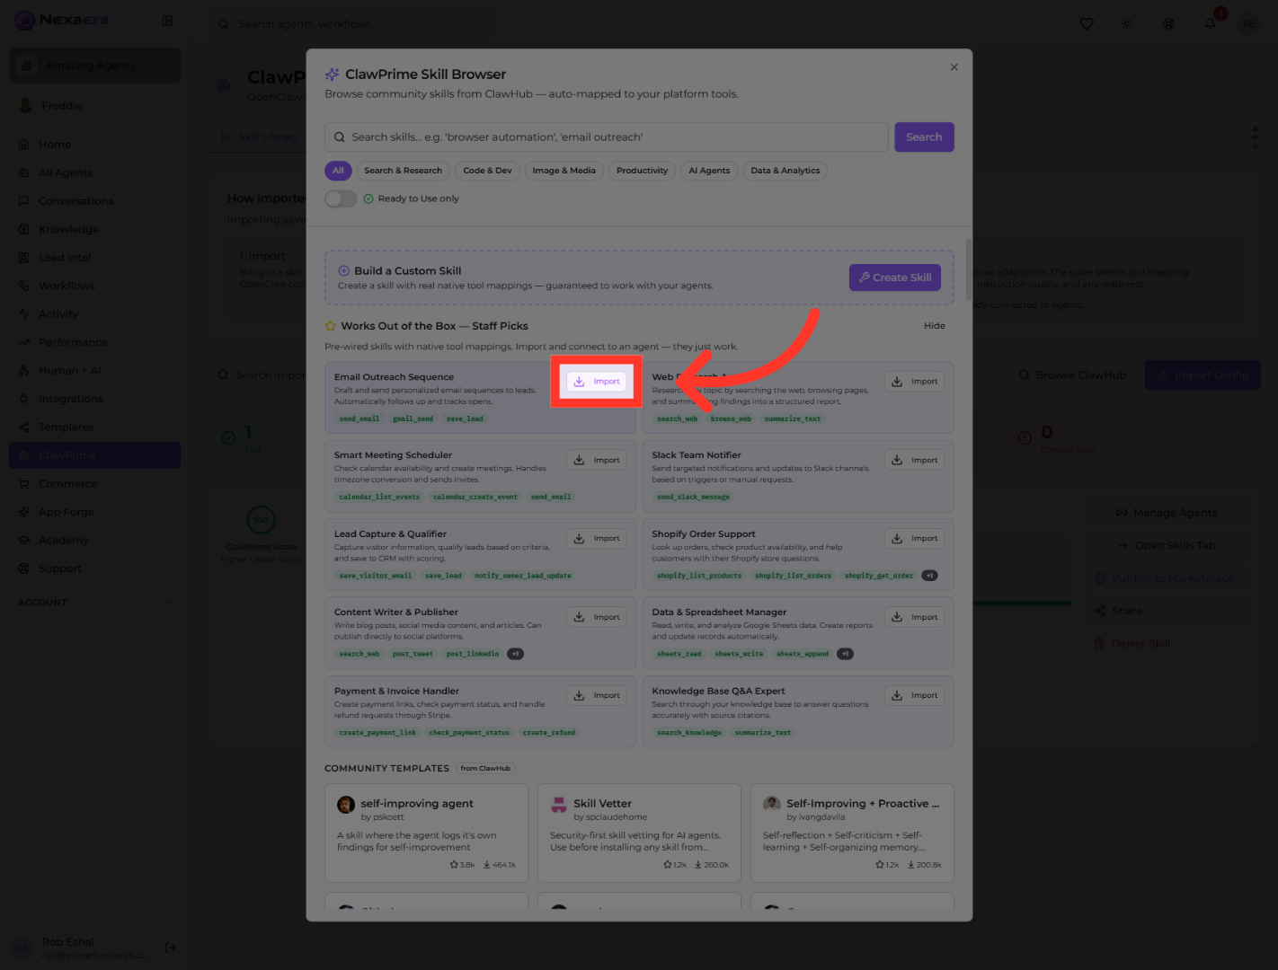Expand the ACCOUNT section chevron
The width and height of the screenshot is (1278, 970).
click(x=167, y=603)
